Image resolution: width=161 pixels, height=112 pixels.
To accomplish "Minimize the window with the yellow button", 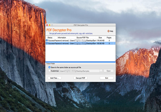I will [x=50, y=25].
